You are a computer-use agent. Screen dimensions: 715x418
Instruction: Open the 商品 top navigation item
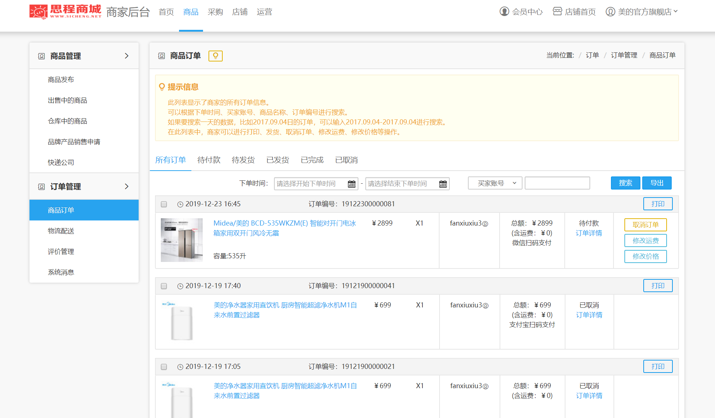191,12
